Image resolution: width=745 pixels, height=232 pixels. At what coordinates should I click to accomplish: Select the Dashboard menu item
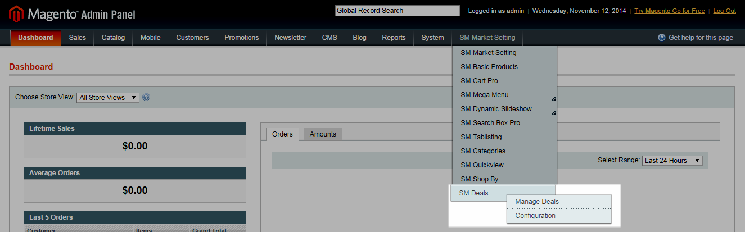pos(35,38)
